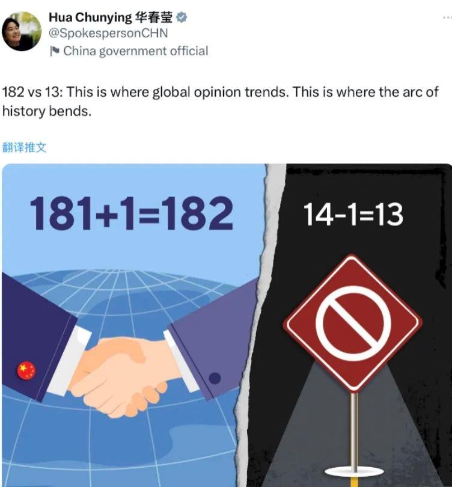
Task: Click the 181+1=182 heading text
Action: 131,213
